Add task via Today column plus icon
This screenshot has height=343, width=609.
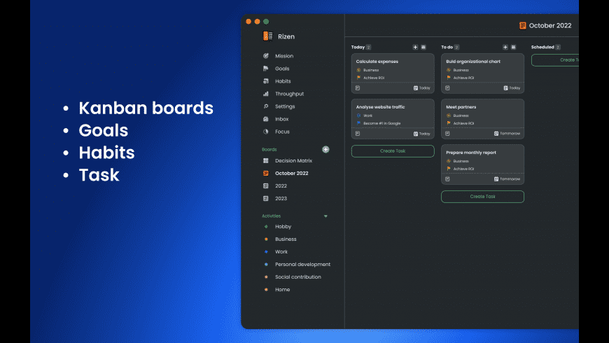click(x=415, y=47)
